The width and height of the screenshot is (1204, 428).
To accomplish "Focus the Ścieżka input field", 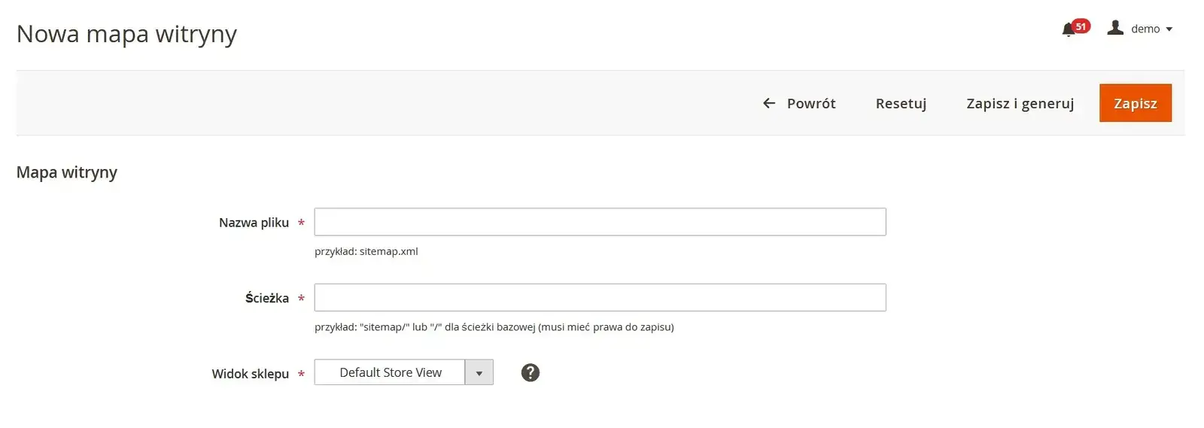I will click(x=600, y=297).
